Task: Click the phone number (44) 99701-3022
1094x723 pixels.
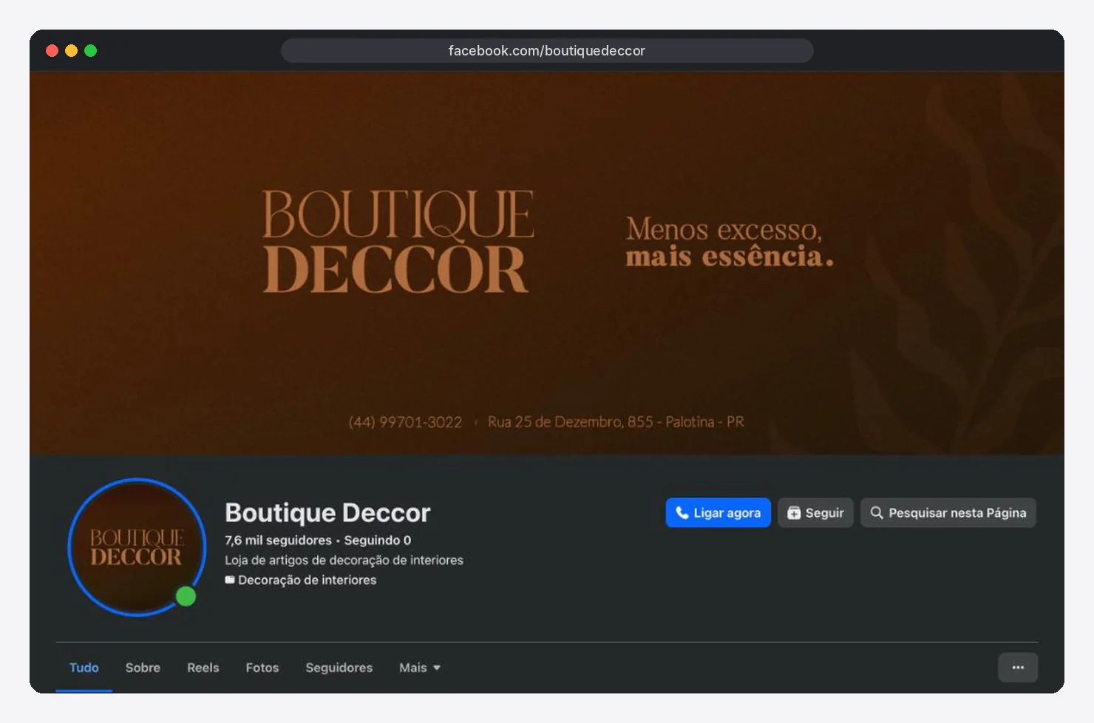Action: (x=405, y=422)
